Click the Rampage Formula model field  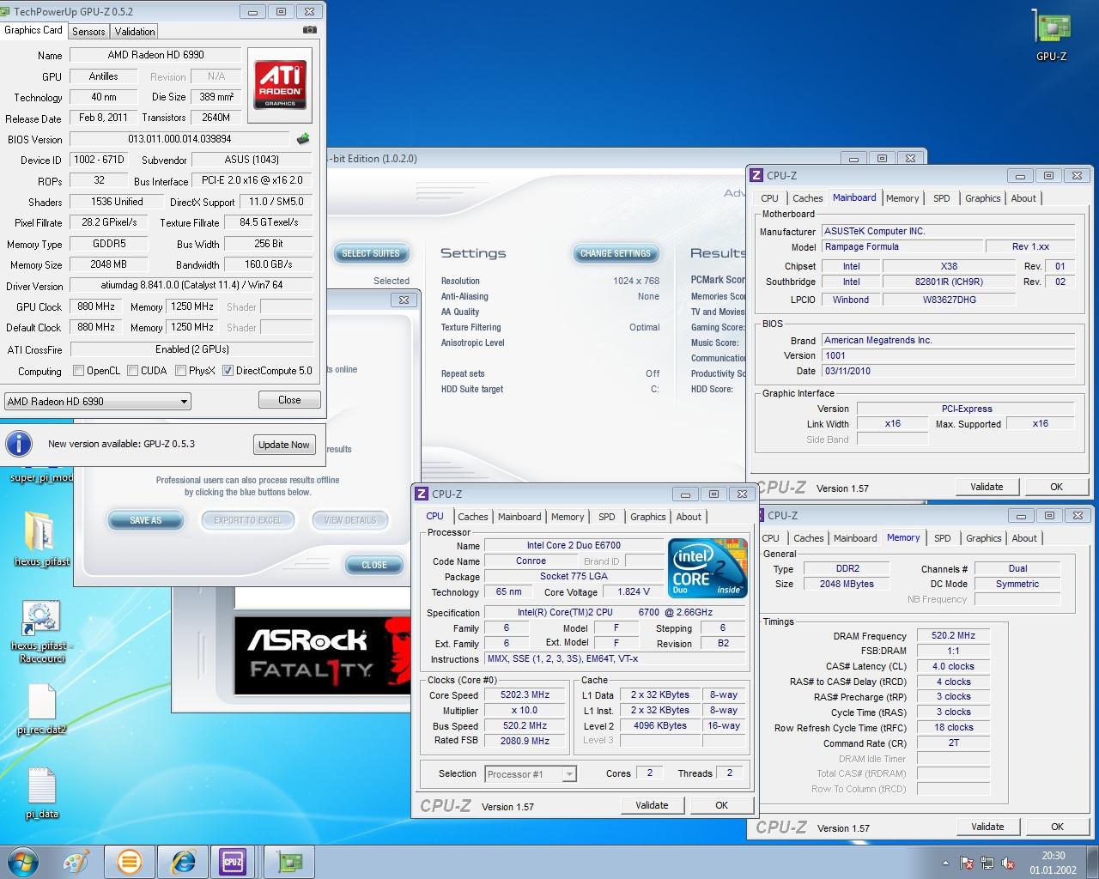902,246
